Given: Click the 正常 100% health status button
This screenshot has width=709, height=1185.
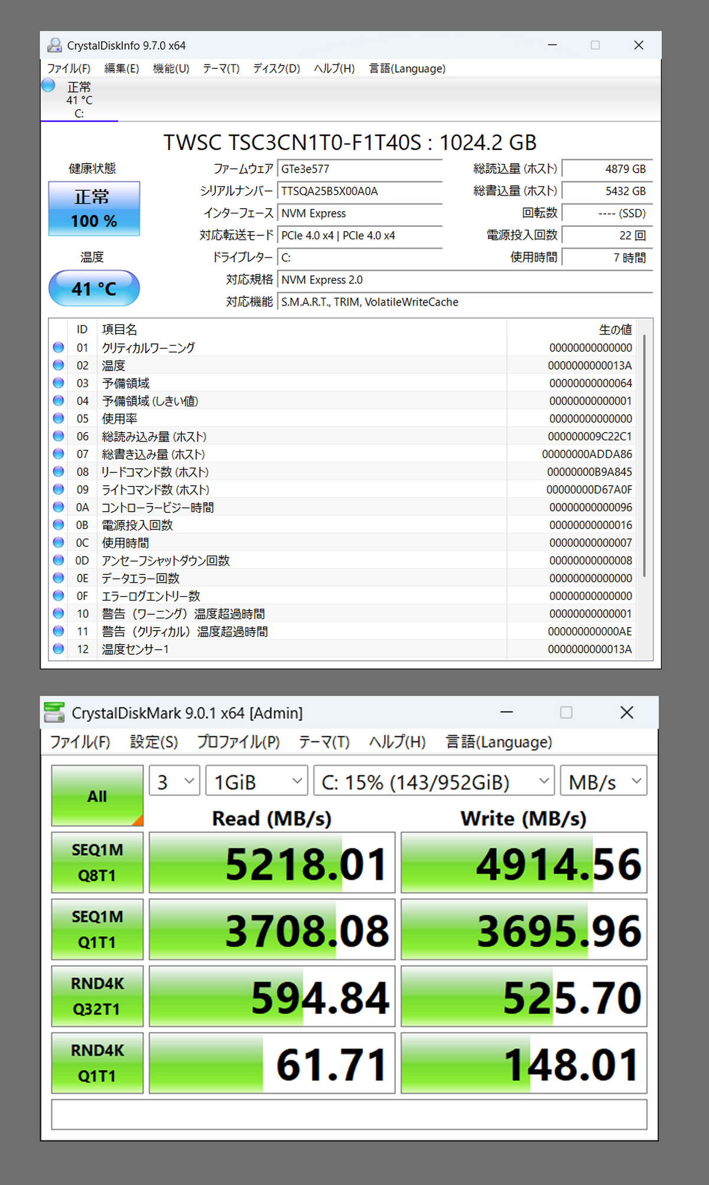Looking at the screenshot, I should point(94,209).
